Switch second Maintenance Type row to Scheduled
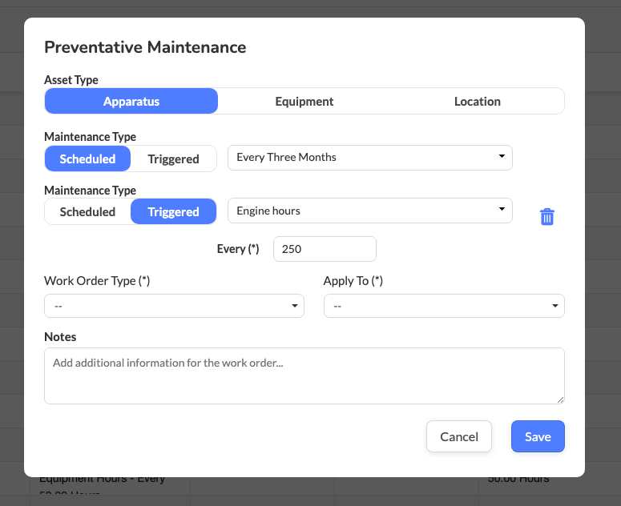Image resolution: width=621 pixels, height=506 pixels. point(87,211)
